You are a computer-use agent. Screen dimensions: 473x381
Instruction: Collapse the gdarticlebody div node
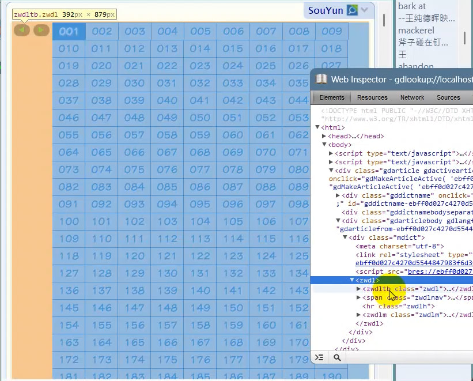coord(338,220)
